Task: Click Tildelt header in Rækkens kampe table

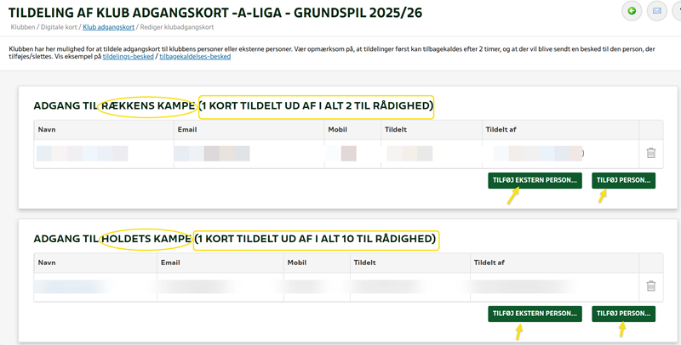Action: pyautogui.click(x=395, y=130)
